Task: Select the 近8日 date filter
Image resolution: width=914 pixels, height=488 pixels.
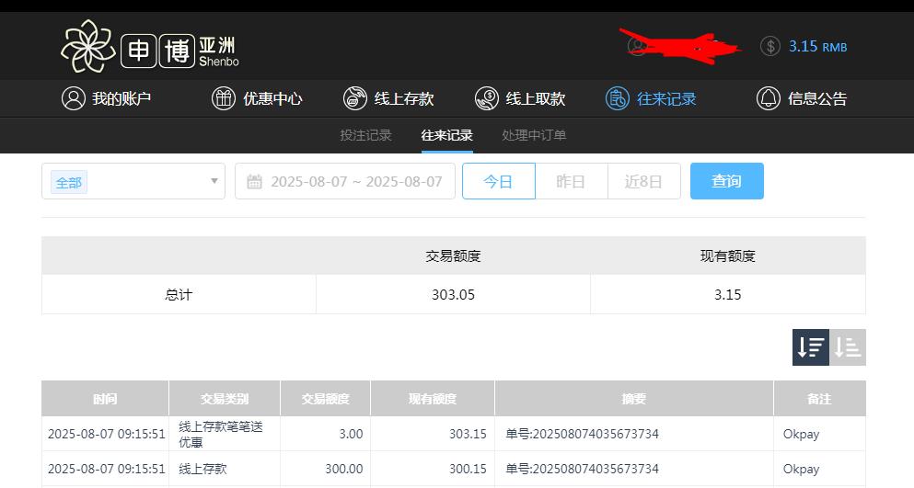Action: tap(643, 181)
